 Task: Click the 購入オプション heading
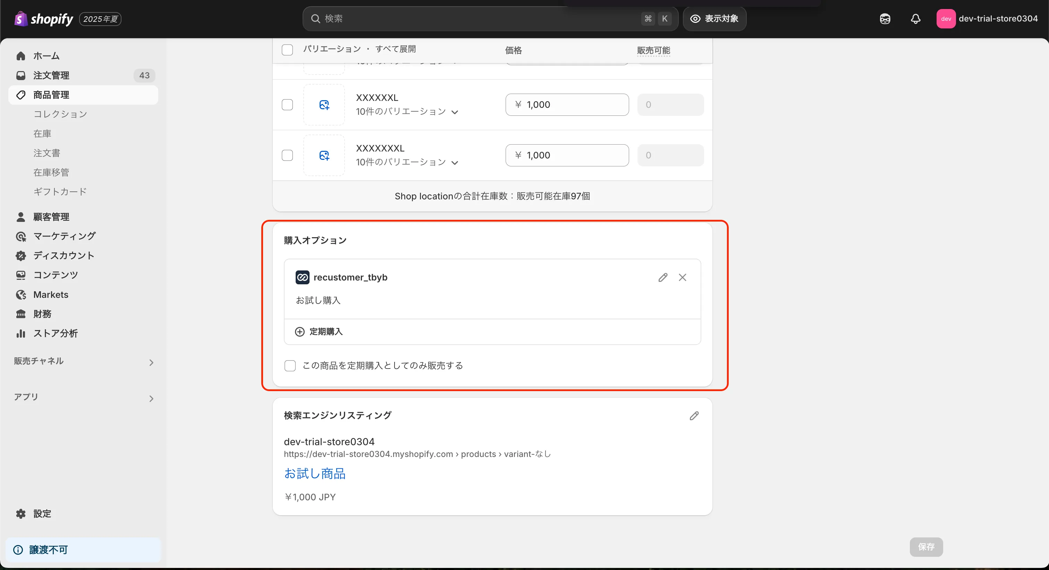315,241
